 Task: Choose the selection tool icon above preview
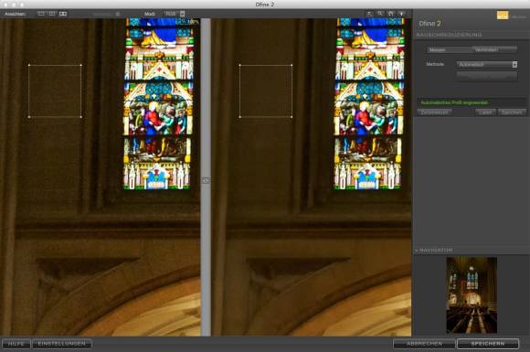370,14
